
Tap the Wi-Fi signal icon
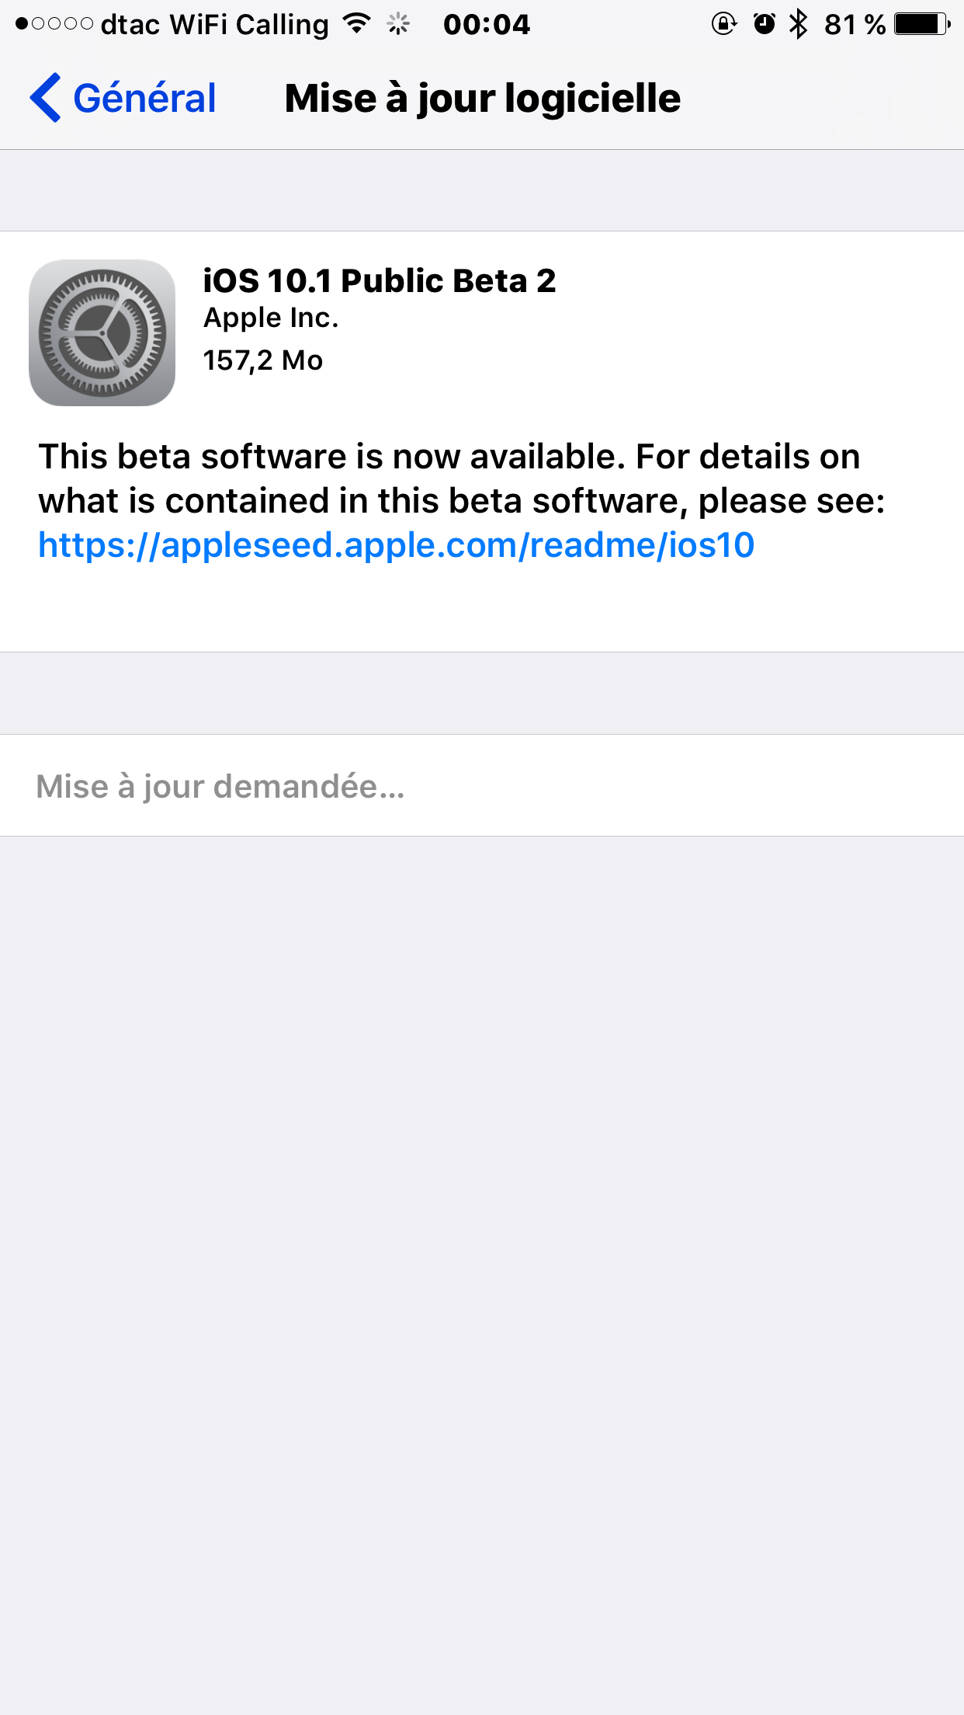point(356,24)
